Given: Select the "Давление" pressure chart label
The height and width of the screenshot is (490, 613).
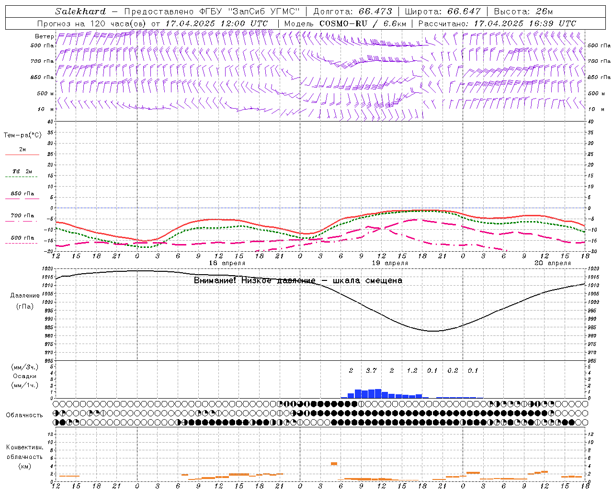Looking at the screenshot, I should [25, 296].
